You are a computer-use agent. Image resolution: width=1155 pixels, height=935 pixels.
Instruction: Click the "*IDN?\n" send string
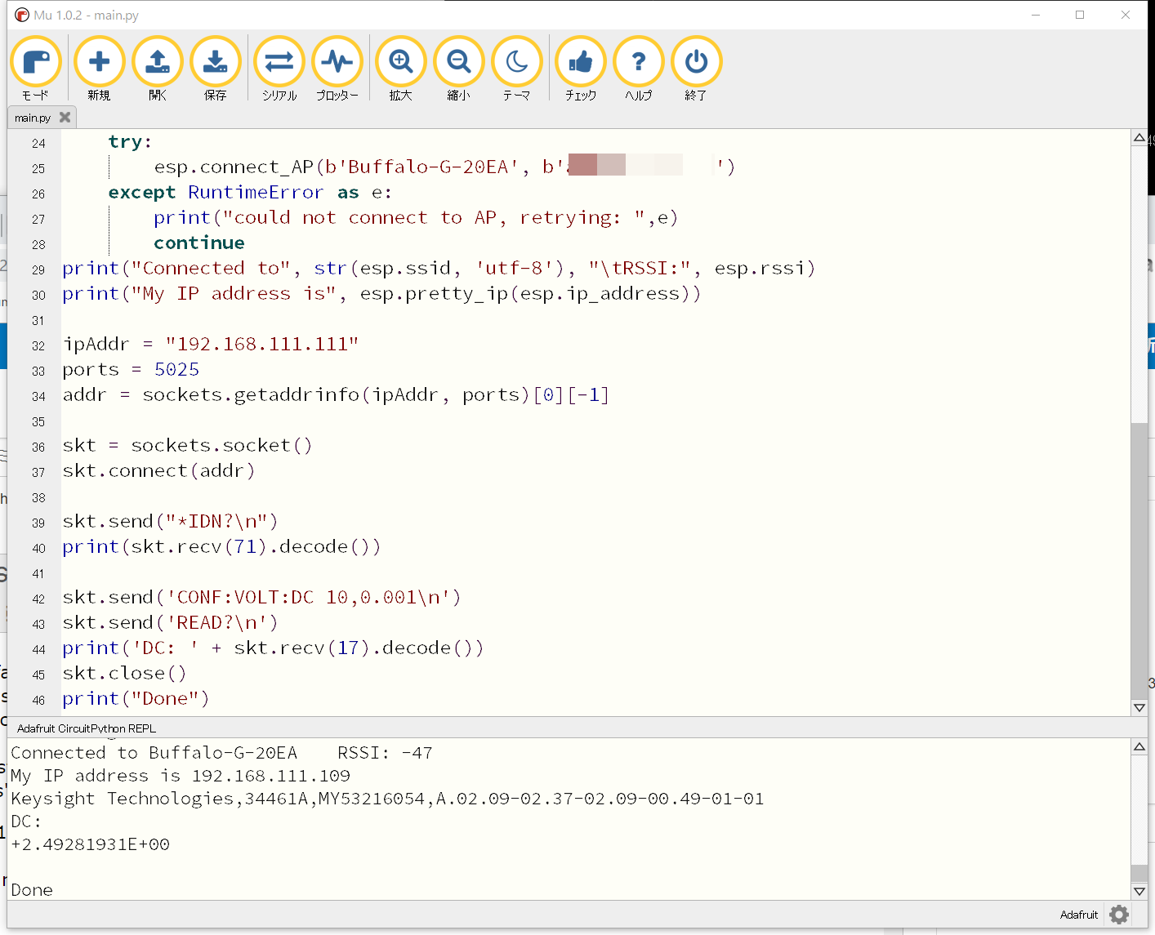(216, 522)
